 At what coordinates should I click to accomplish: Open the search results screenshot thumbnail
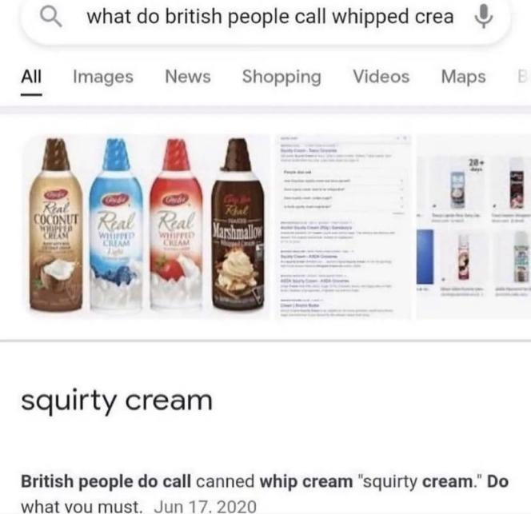click(343, 226)
